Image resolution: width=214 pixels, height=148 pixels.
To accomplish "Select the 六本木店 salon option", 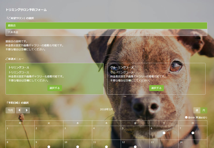I will coord(106,32).
